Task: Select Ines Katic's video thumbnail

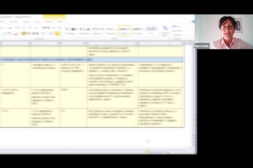Action: 224,32
